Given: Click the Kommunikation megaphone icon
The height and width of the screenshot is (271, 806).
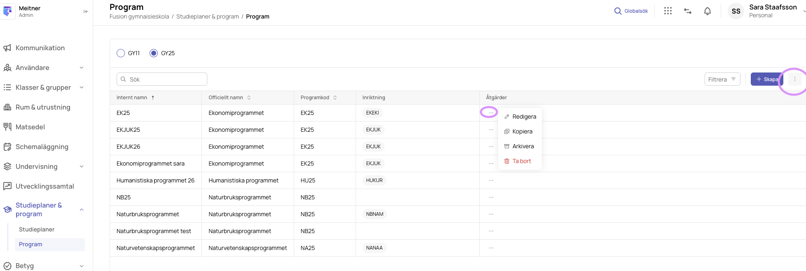Looking at the screenshot, I should (7, 48).
